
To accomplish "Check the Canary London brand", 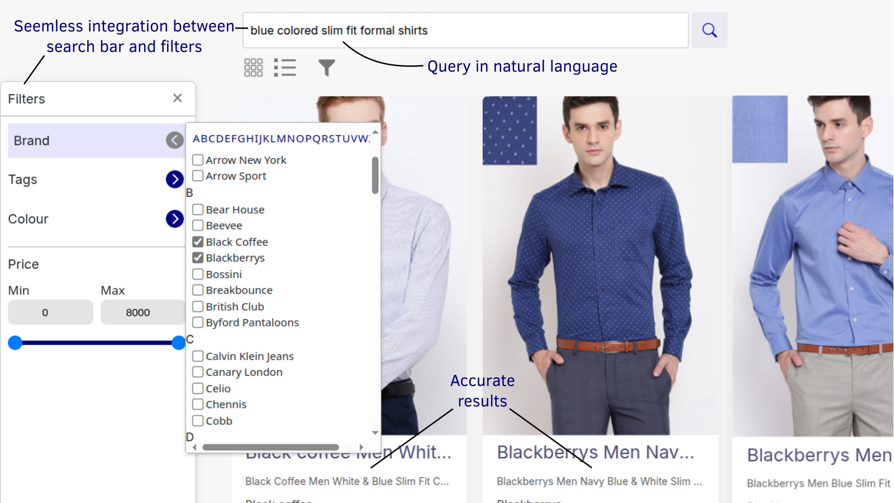I will coord(198,372).
